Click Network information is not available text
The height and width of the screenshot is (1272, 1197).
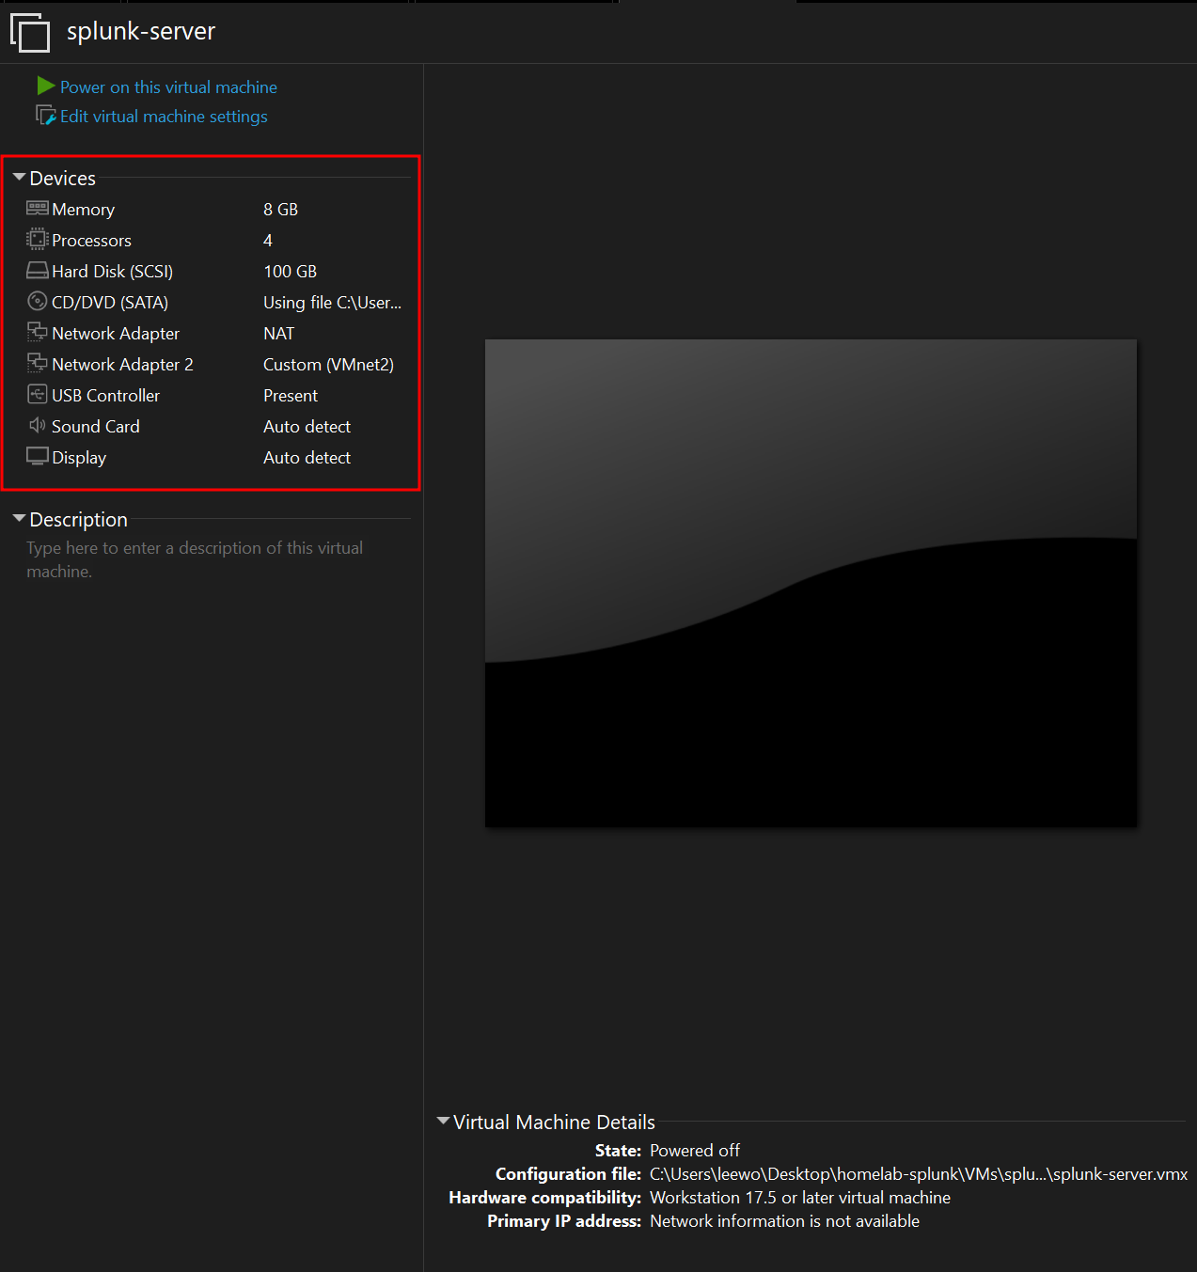pos(784,1221)
